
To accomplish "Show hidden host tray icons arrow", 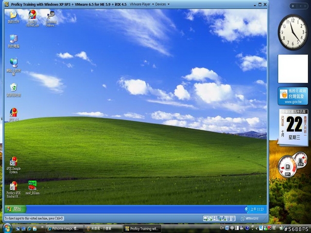I will click(x=257, y=229).
